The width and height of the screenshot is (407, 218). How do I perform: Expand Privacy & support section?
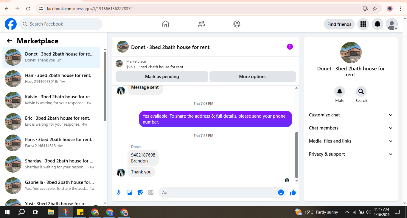pos(351,154)
